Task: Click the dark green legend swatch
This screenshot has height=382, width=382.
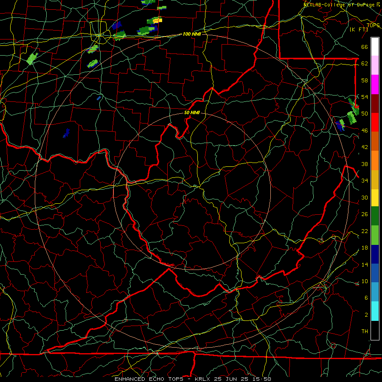Action: 375,216
